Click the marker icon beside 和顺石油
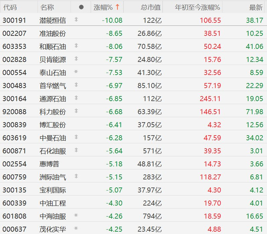 (76, 45)
